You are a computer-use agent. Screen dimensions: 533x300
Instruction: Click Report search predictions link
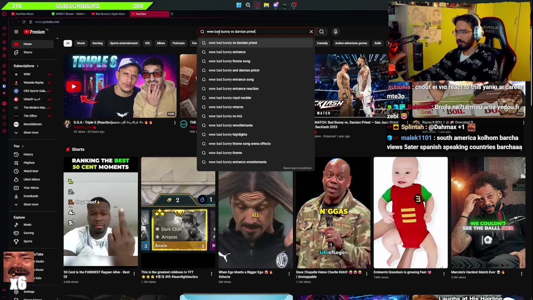(x=297, y=168)
